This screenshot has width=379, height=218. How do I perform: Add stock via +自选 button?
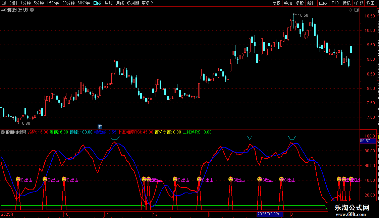coord(359,3)
